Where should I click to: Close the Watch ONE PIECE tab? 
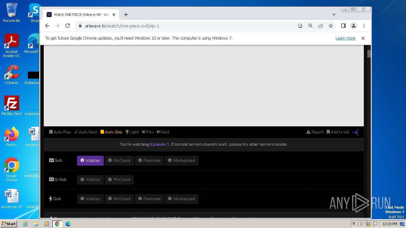(114, 15)
